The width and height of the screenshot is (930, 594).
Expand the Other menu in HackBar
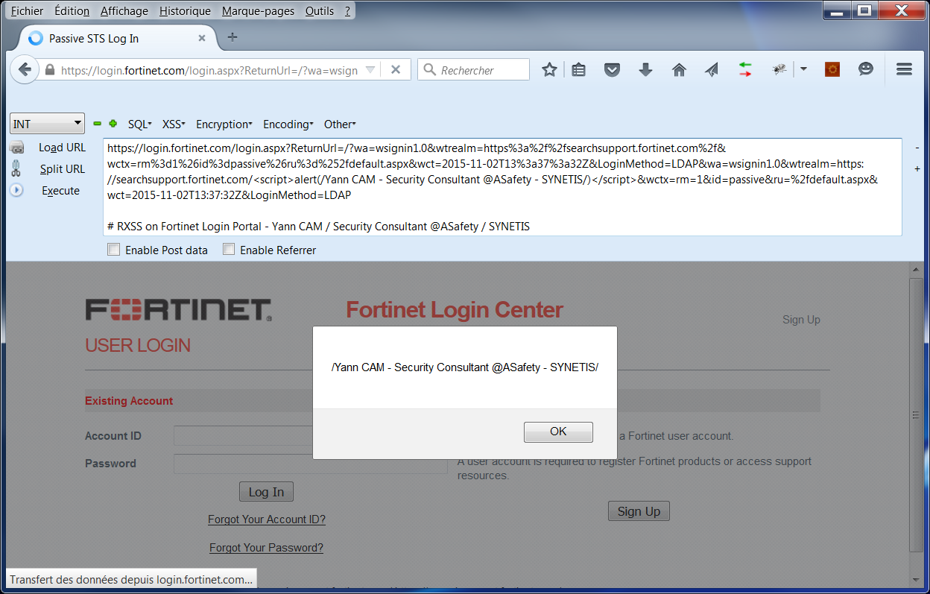click(x=340, y=124)
